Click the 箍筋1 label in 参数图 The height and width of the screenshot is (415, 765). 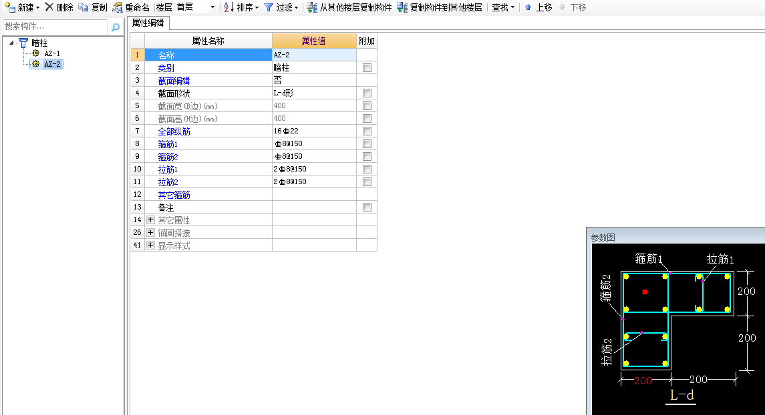click(x=648, y=258)
